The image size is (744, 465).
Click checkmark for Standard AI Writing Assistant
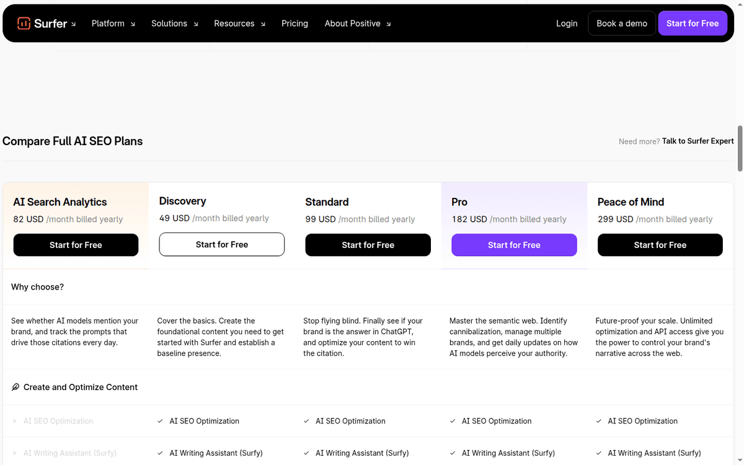tap(306, 453)
